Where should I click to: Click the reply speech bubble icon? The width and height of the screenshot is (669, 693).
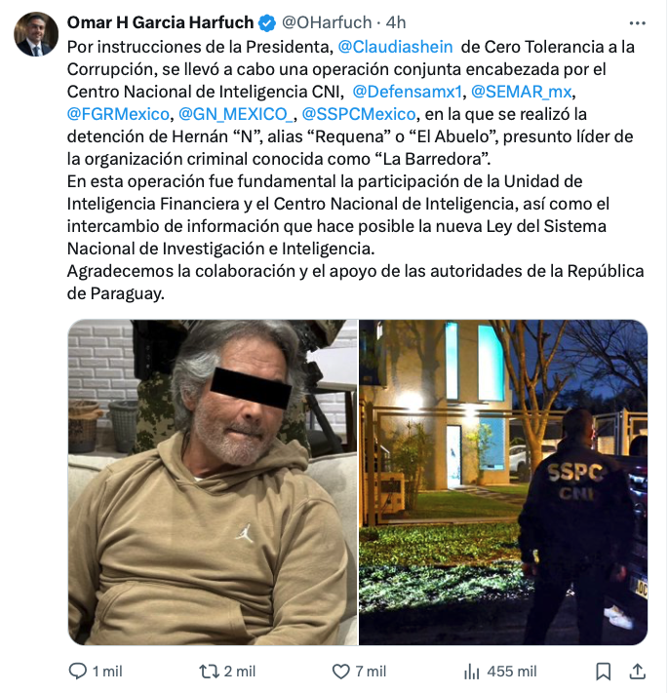click(x=77, y=672)
